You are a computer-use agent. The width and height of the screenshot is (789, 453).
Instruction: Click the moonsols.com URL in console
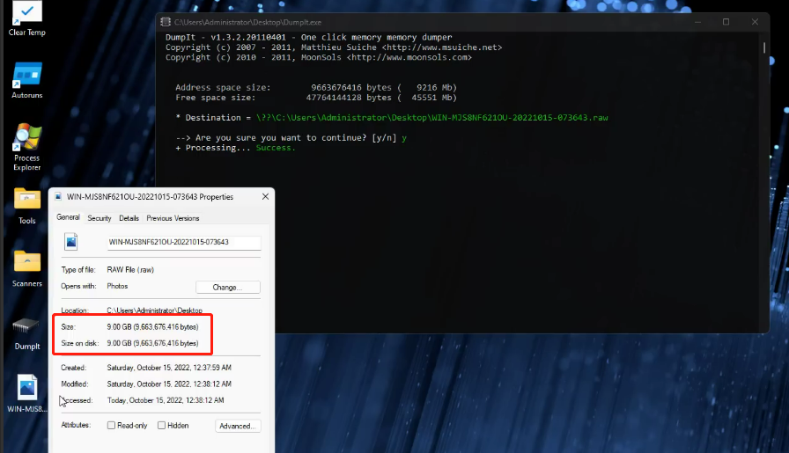tap(409, 57)
